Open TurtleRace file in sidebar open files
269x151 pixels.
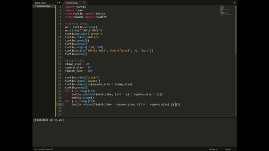pos(44,6)
